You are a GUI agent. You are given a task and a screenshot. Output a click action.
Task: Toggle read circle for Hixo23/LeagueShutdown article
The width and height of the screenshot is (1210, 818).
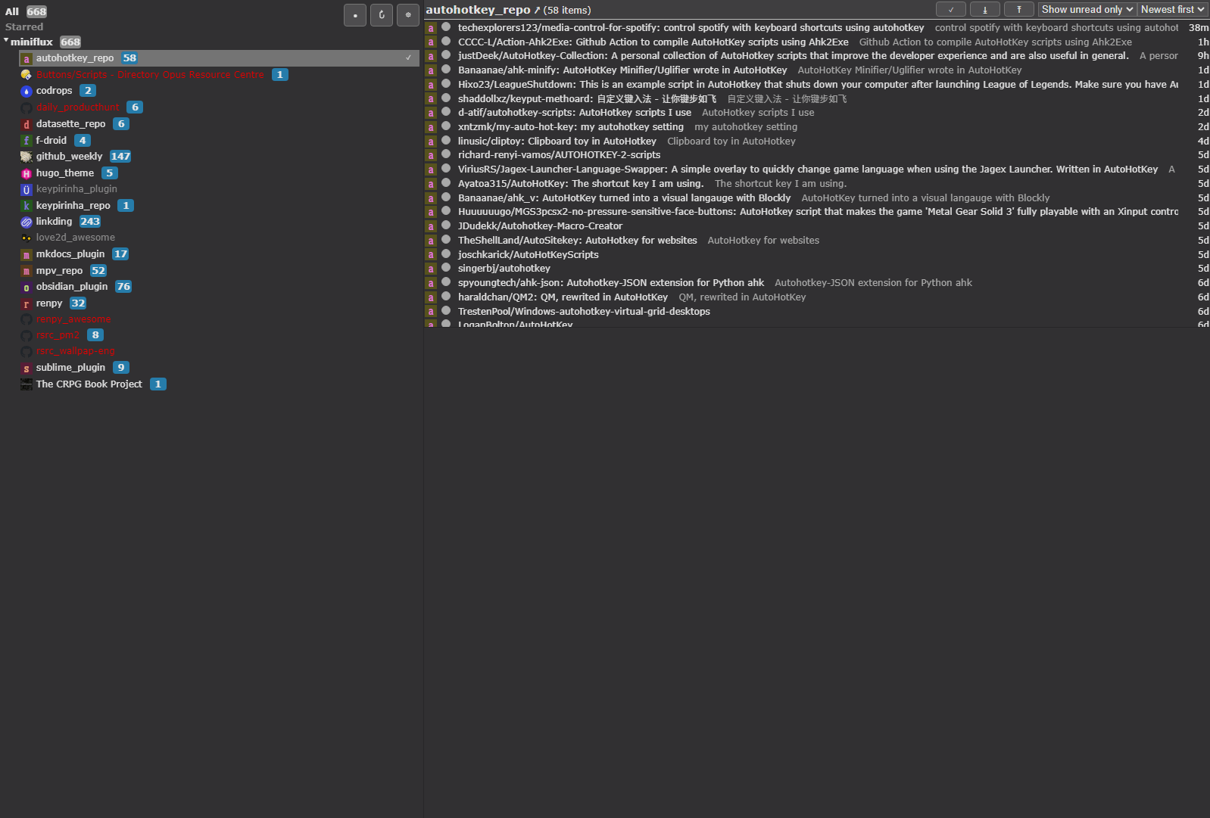click(x=446, y=83)
